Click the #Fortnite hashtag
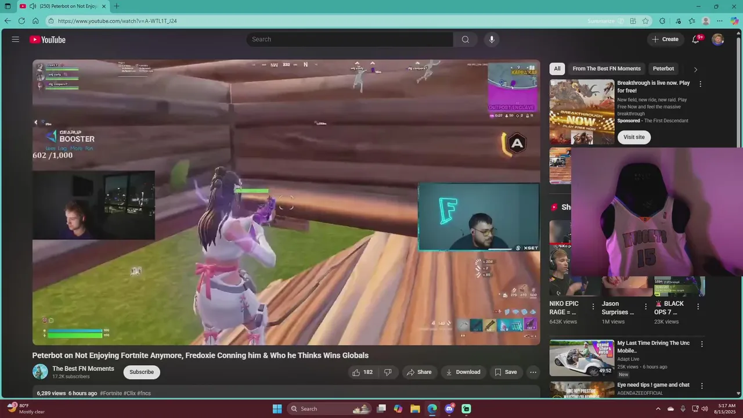 (x=111, y=393)
